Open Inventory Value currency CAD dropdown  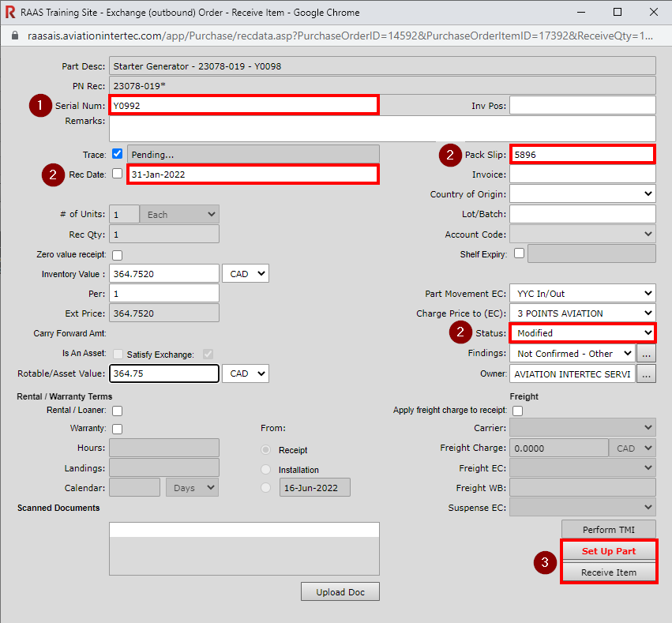pyautogui.click(x=246, y=274)
